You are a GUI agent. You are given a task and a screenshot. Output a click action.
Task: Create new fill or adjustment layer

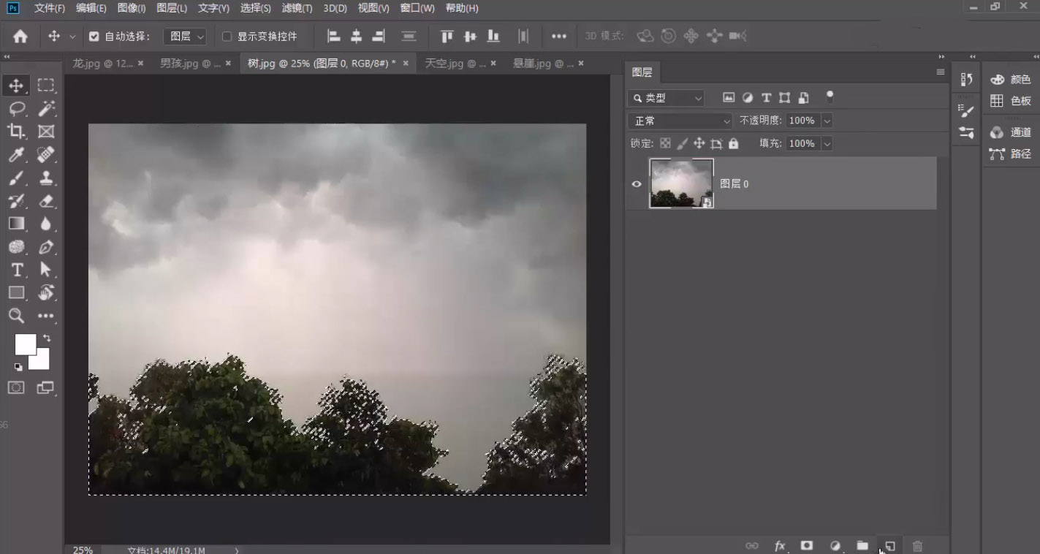(835, 546)
